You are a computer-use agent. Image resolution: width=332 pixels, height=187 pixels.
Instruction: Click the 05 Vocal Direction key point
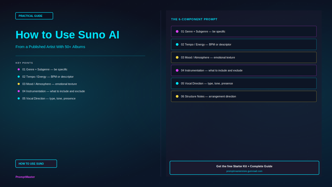tap(46, 98)
